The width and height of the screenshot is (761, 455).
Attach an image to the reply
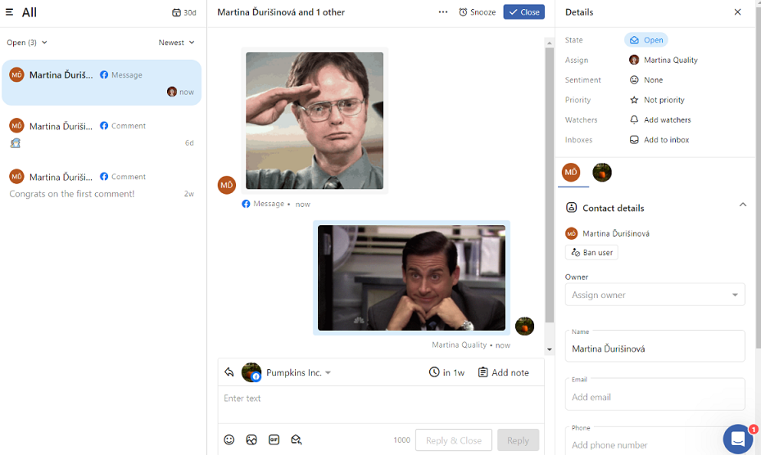coord(251,439)
